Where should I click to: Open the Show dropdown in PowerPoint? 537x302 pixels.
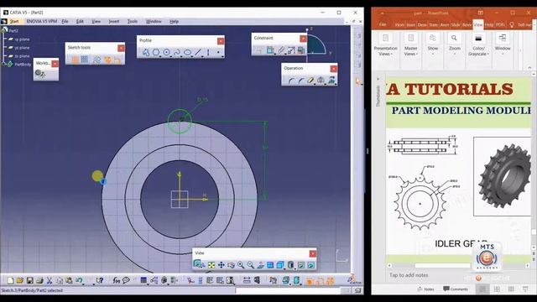pyautogui.click(x=433, y=46)
